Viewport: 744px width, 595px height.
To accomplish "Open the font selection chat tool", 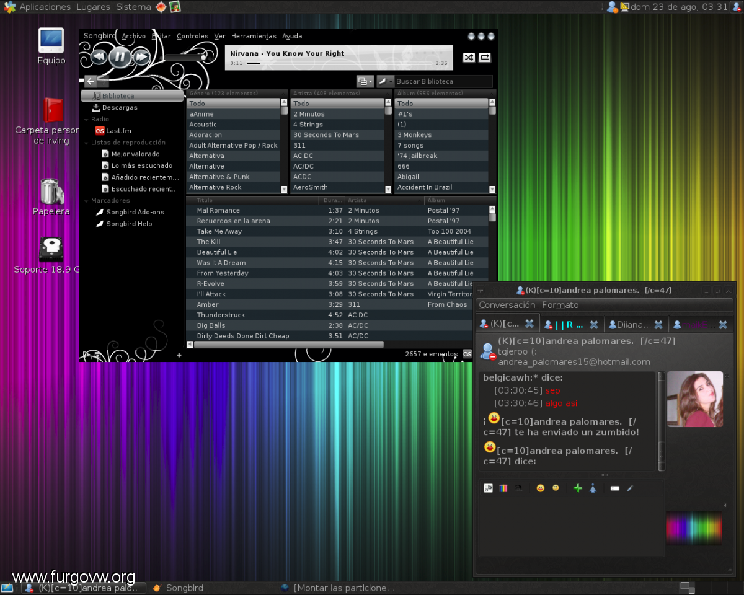I will point(488,488).
